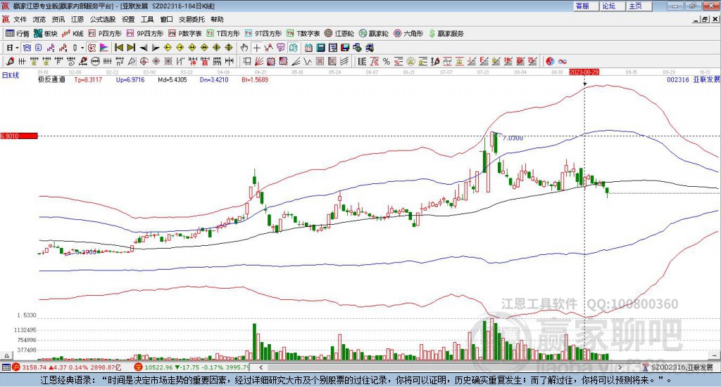Open the calculator tool icon
The image size is (721, 387).
click(x=320, y=48)
